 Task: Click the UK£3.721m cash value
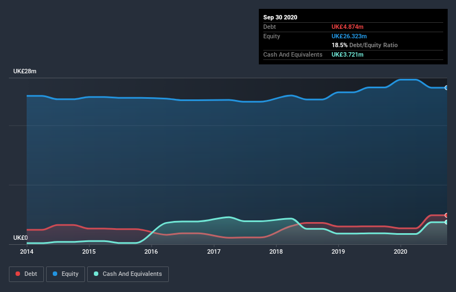[348, 54]
